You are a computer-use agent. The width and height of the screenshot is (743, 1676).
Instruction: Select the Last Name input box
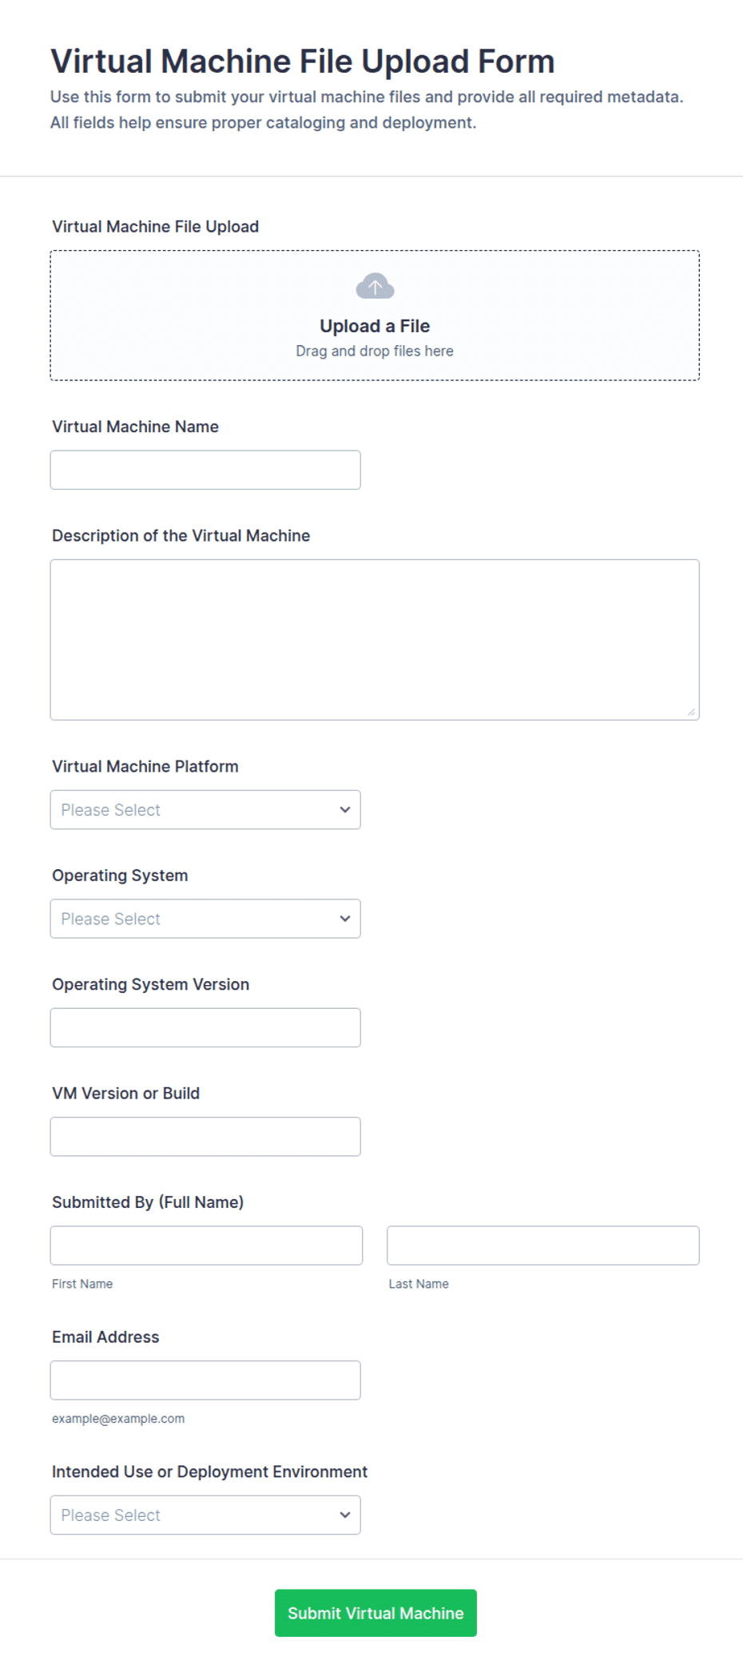coord(543,1245)
